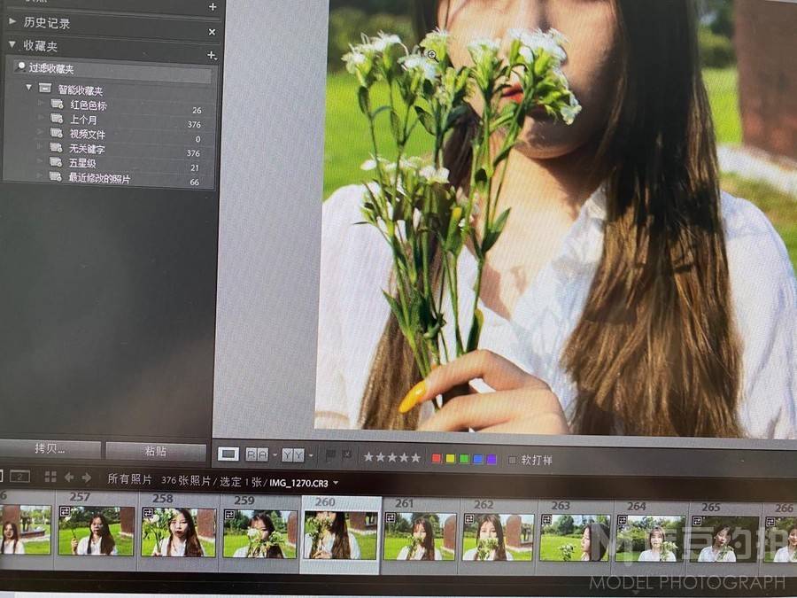Open the 收藏夹 plus menu
Viewport: 797px width, 598px height.
pos(212,55)
